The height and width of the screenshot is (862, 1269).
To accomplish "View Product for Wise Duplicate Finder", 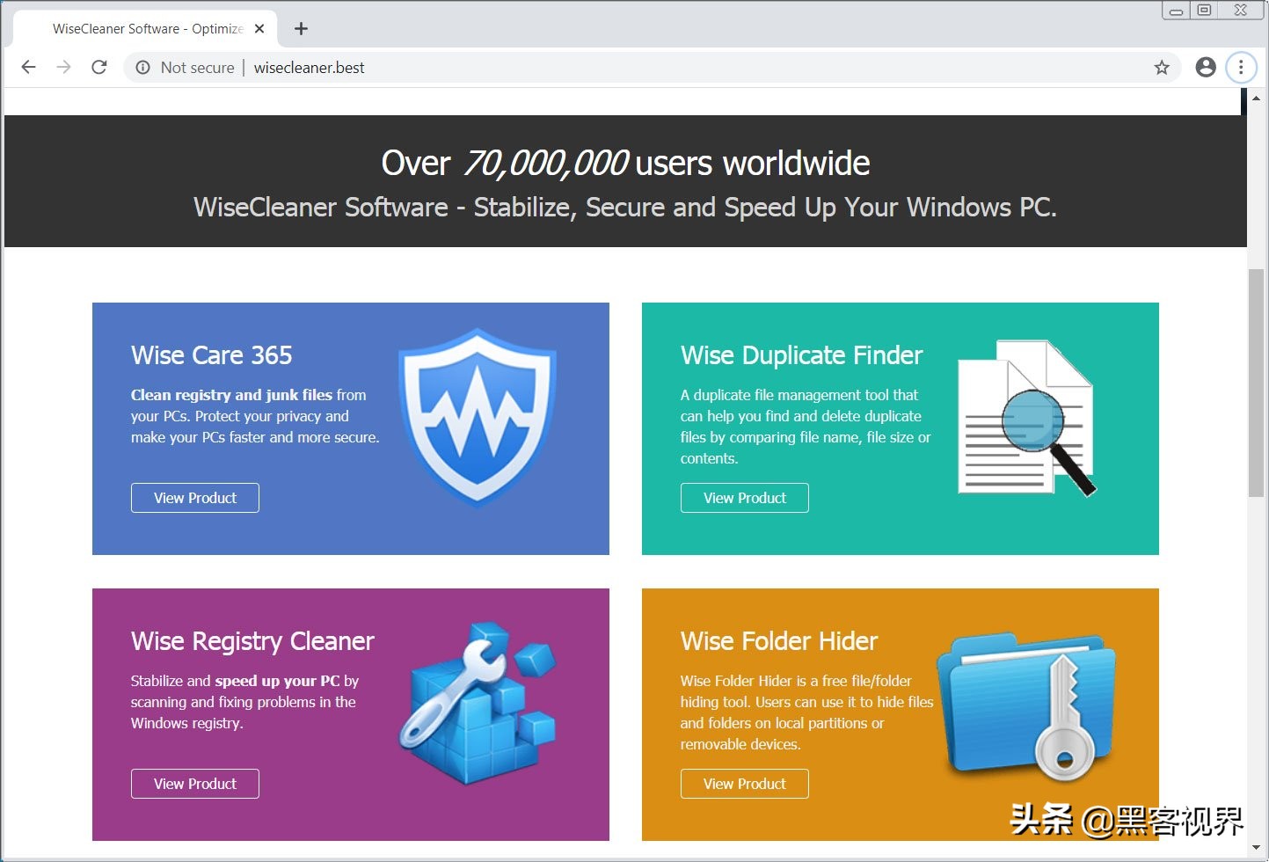I will (x=745, y=498).
